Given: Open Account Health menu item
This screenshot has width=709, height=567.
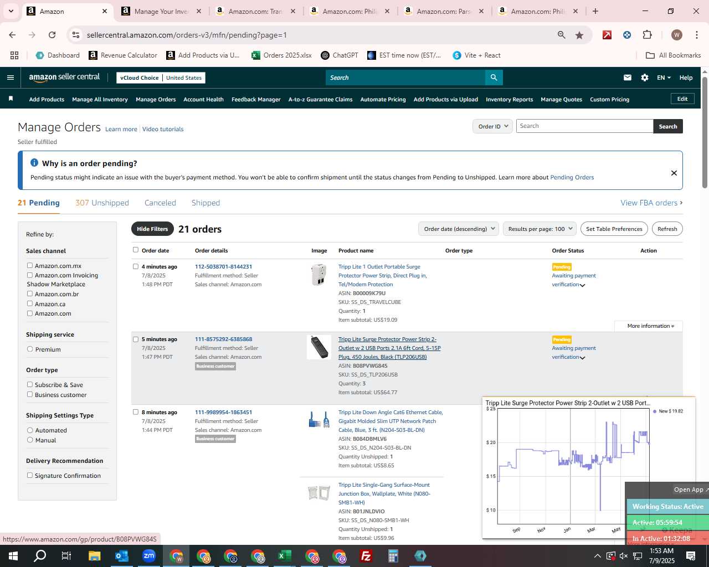Looking at the screenshot, I should pos(203,99).
